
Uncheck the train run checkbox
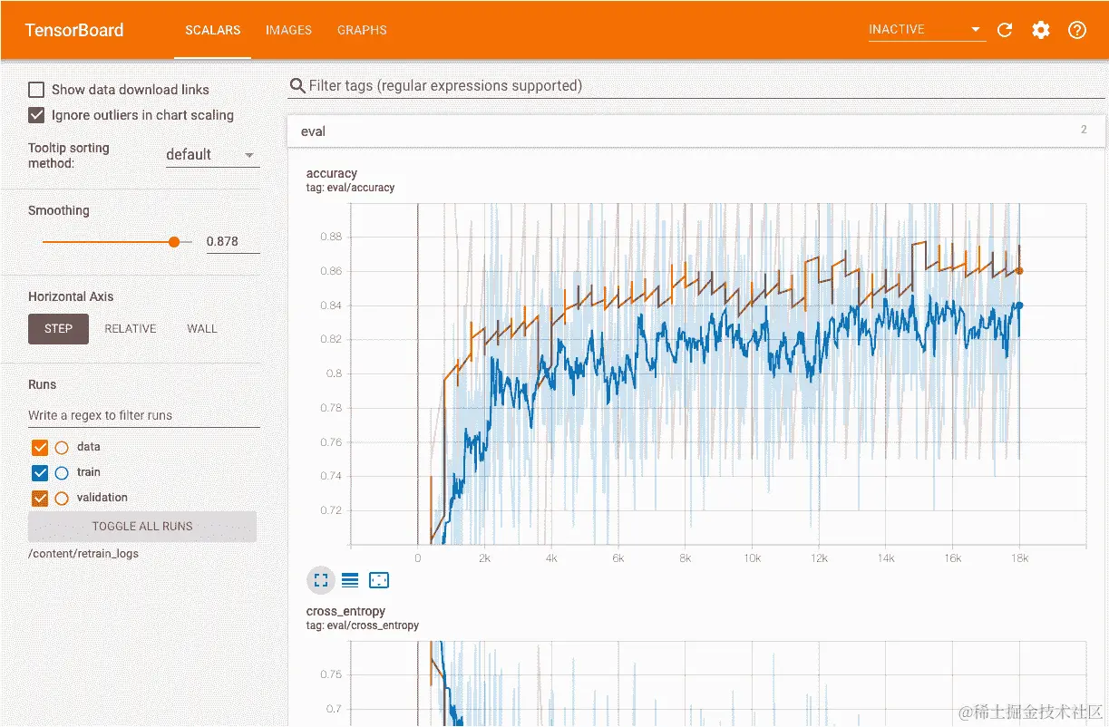click(x=40, y=472)
